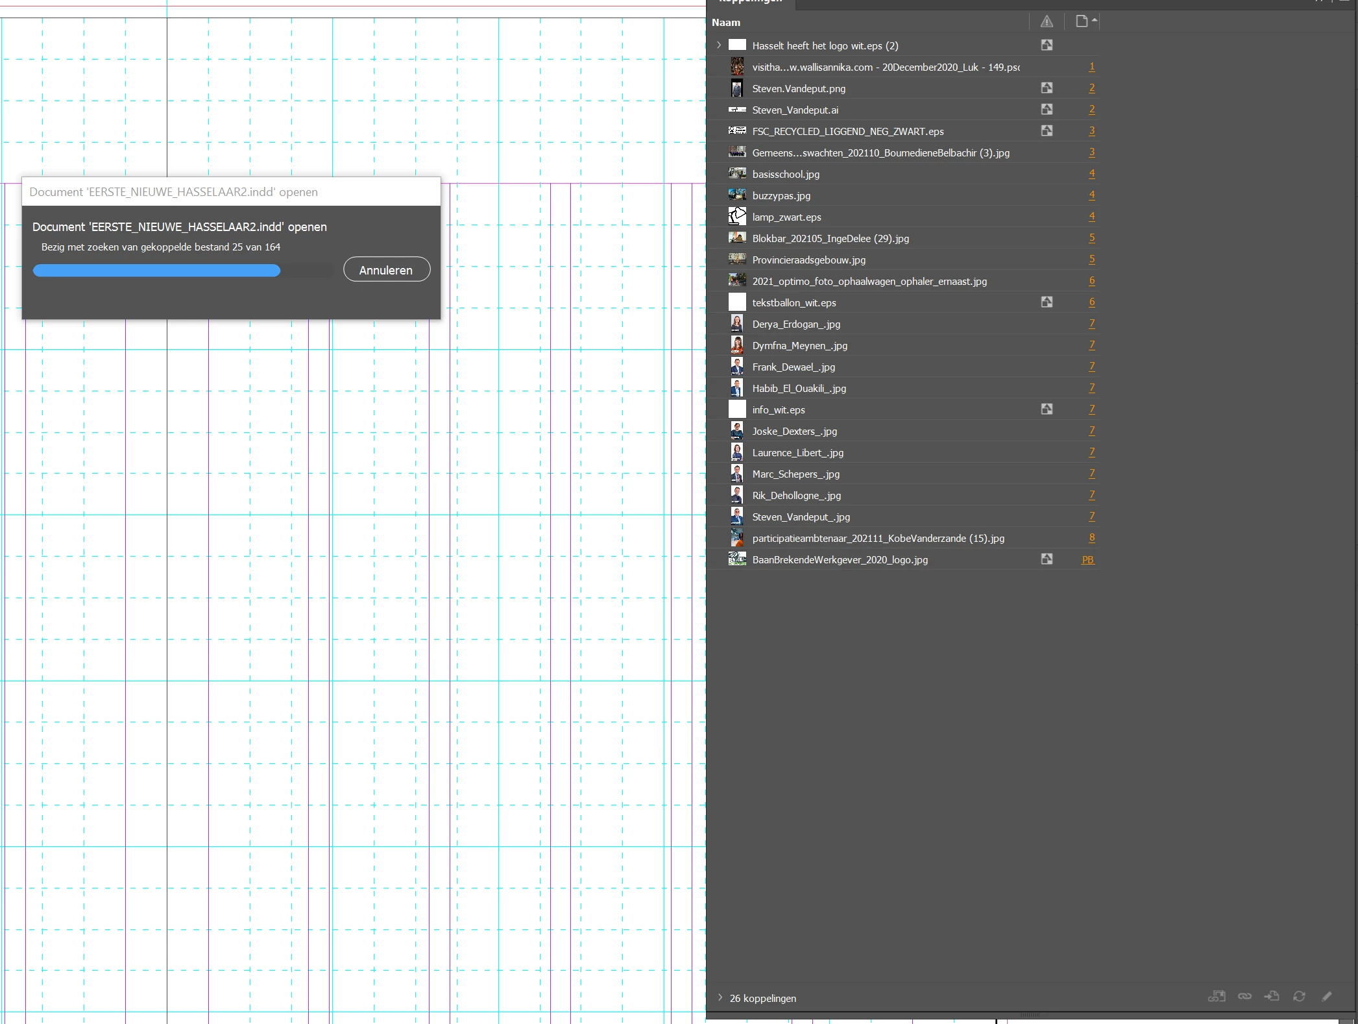Select the Koppelingen panel tab
This screenshot has height=1024, width=1358.
click(751, 3)
